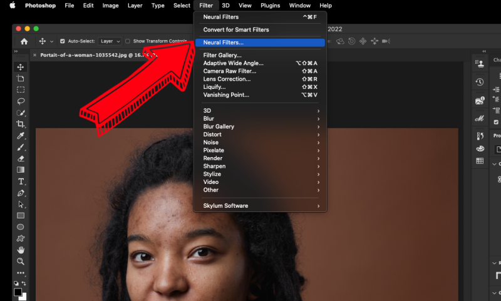501x301 pixels.
Task: Click the foreground color swatch
Action: pyautogui.click(x=18, y=292)
